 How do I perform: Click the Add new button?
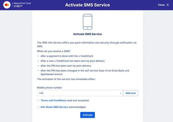point(131,93)
